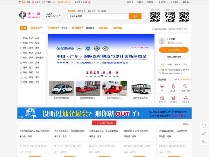The width and height of the screenshot is (209, 157).
Task: Open 会员注册 in the top bar
Action: pos(130,2)
